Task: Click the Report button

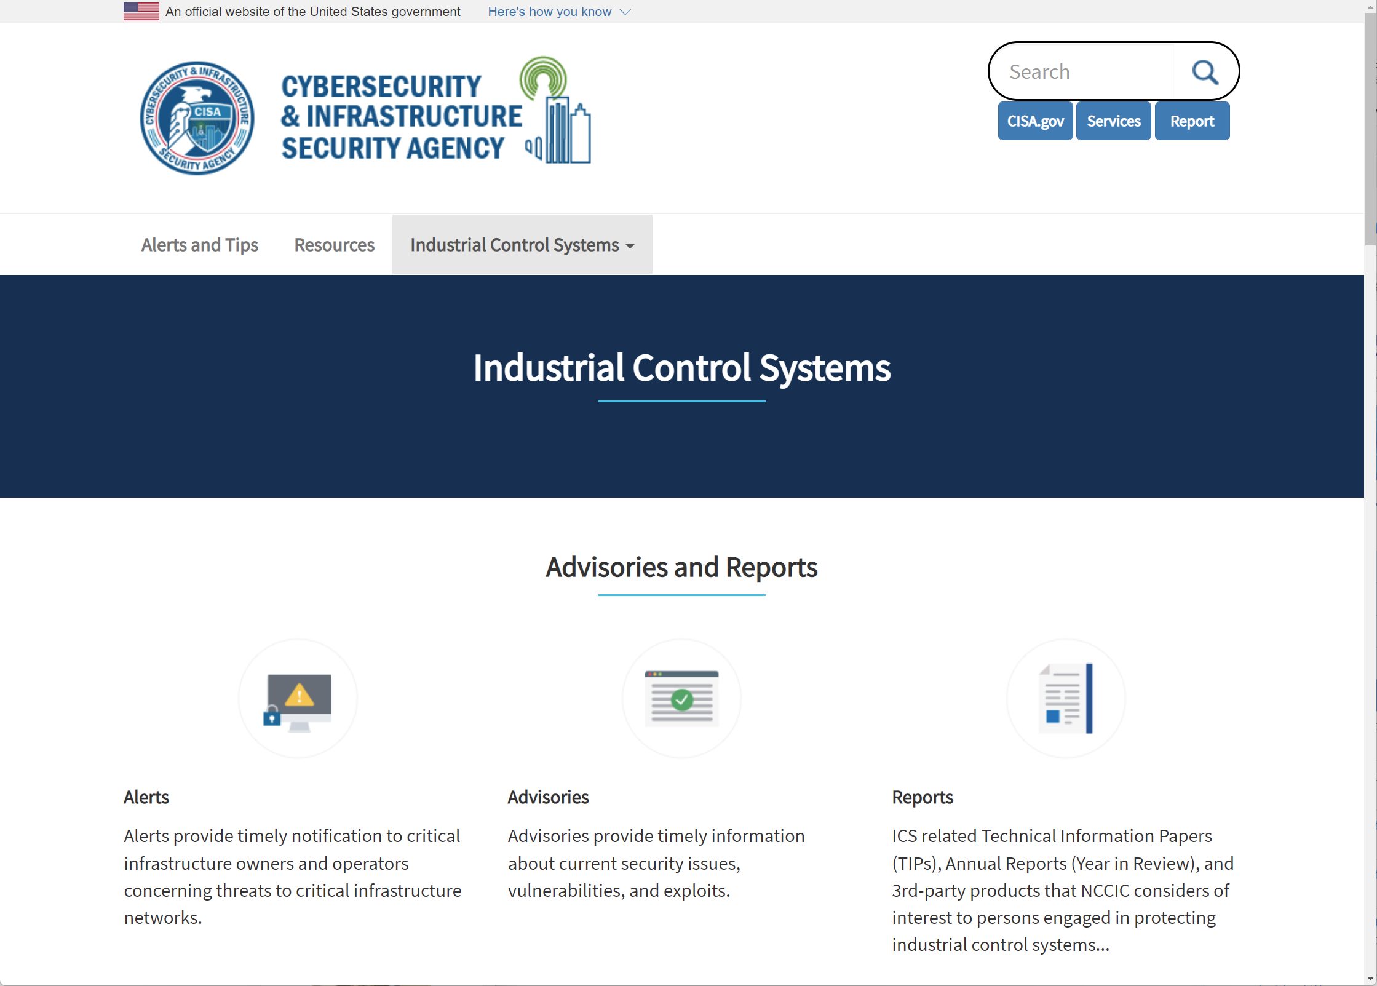Action: [x=1192, y=121]
